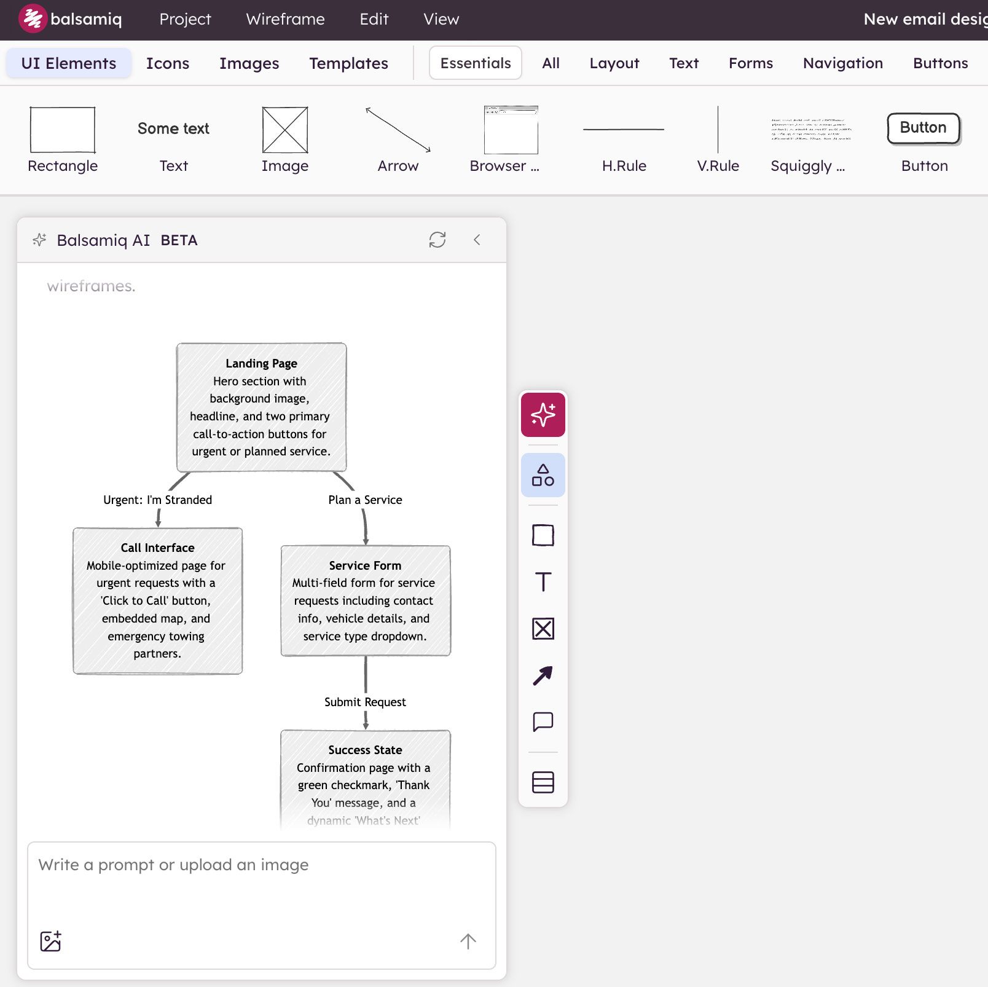Select the Data Grid tool
This screenshot has width=988, height=987.
coord(543,782)
